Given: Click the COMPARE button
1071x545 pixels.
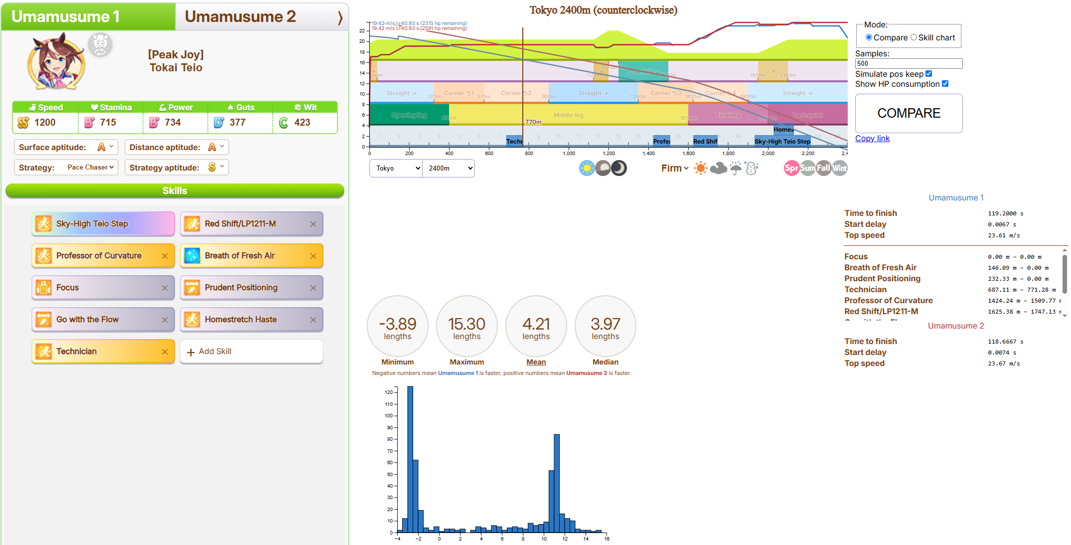Looking at the screenshot, I should (x=909, y=113).
